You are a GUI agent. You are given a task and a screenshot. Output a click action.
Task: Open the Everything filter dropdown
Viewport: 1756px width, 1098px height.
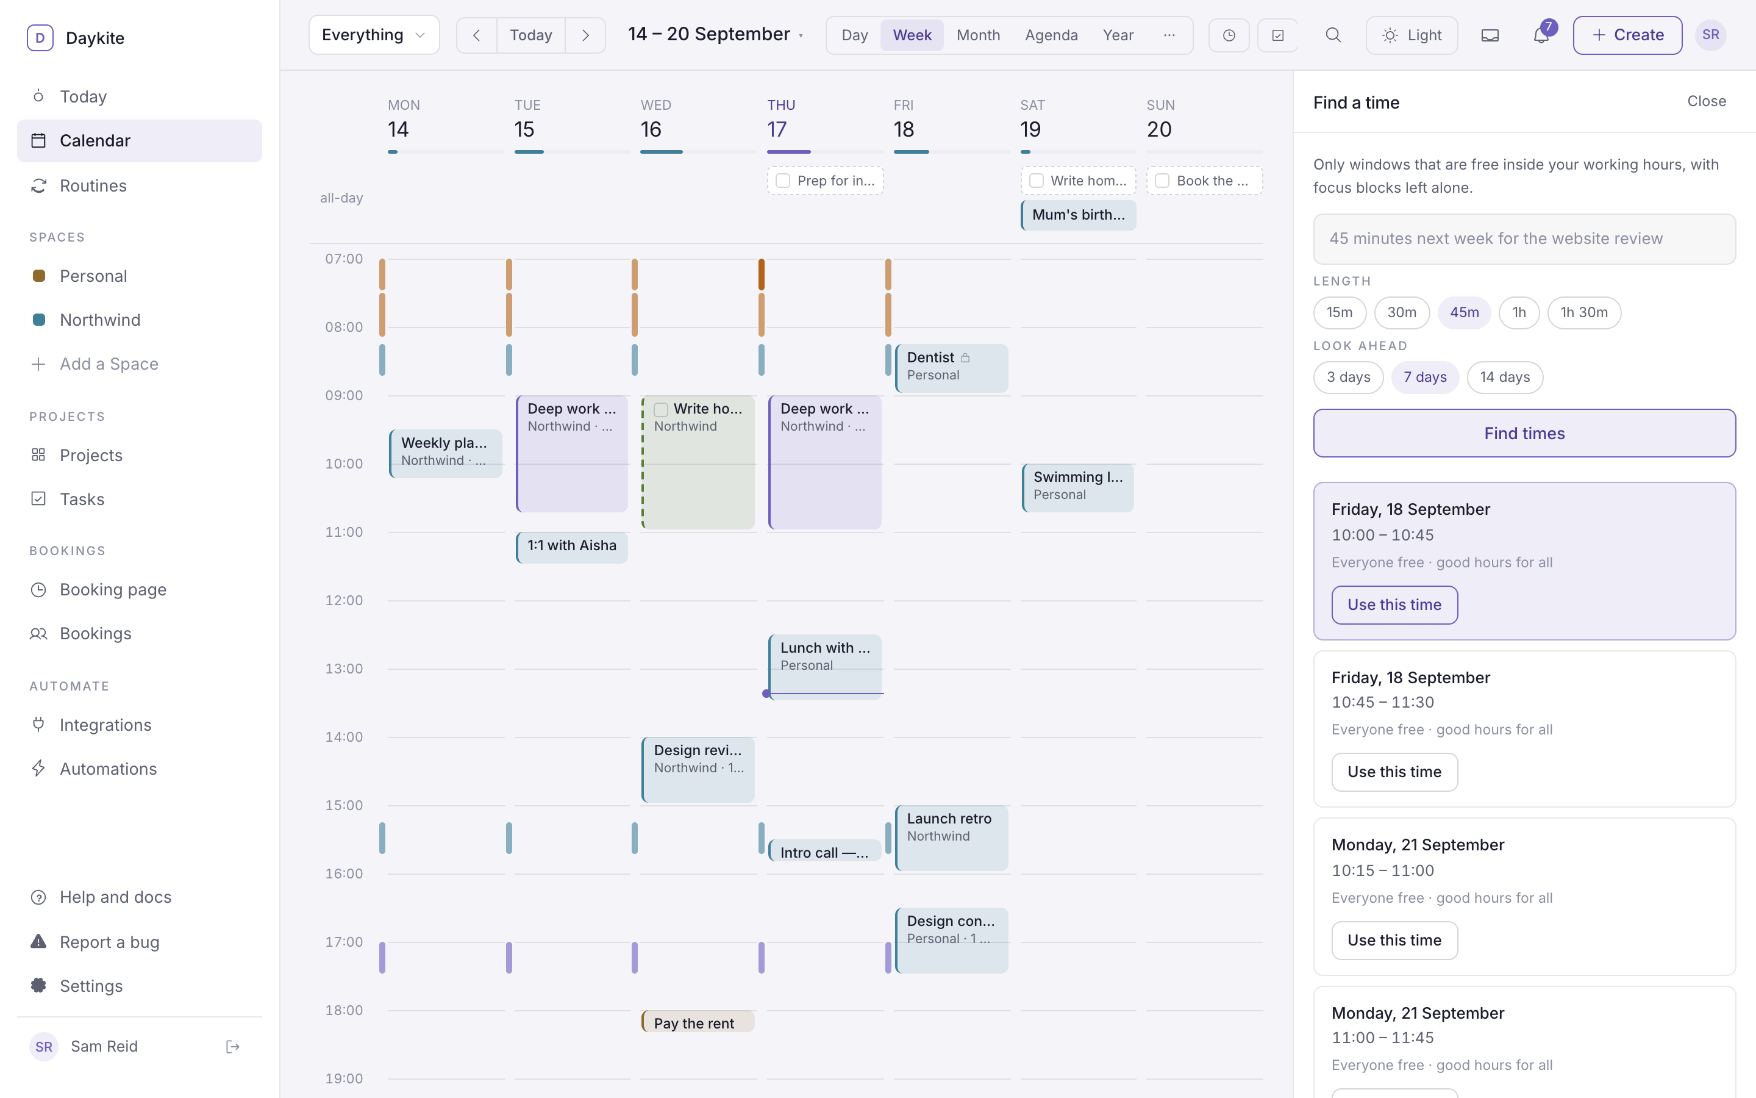coord(374,35)
